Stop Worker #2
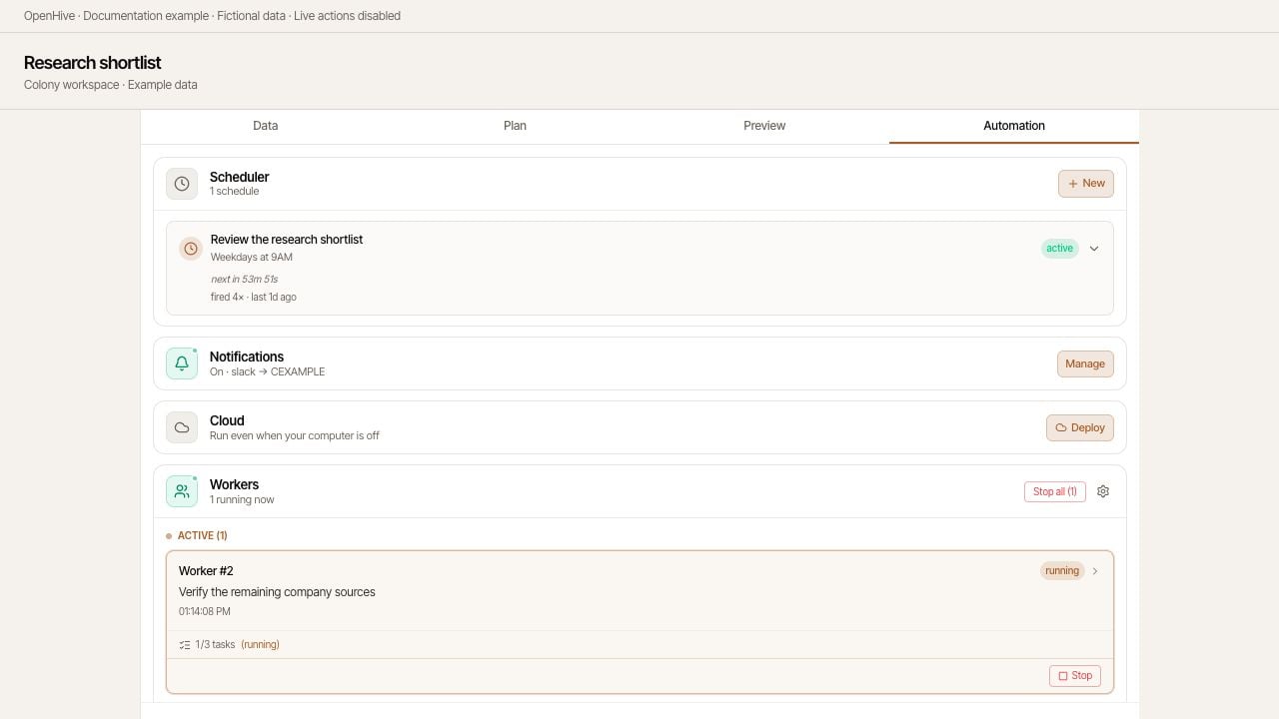 point(1075,676)
